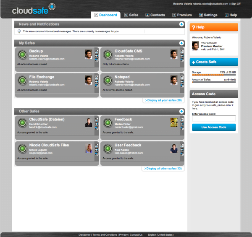Click the Sign Off link
This screenshot has height=237, width=252.
pyautogui.click(x=236, y=4)
